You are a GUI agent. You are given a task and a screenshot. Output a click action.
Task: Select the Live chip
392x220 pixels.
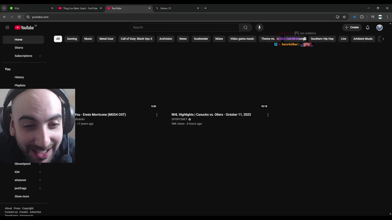pyautogui.click(x=344, y=39)
